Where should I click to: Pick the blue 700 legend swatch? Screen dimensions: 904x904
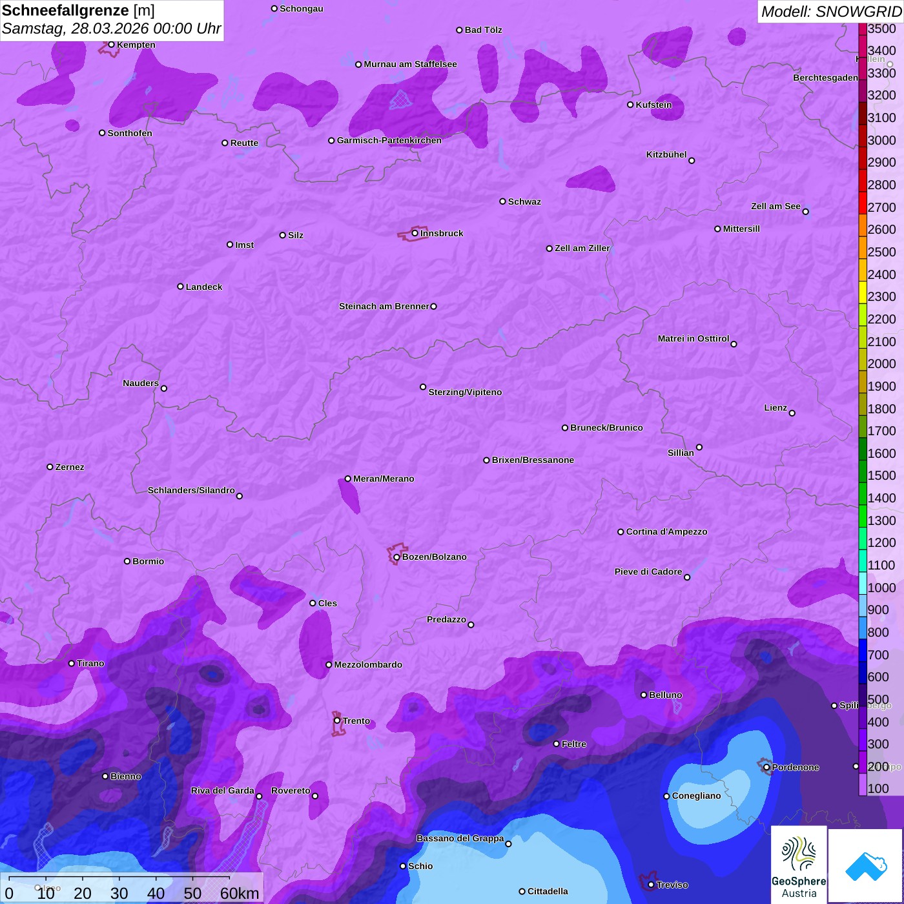point(863,651)
